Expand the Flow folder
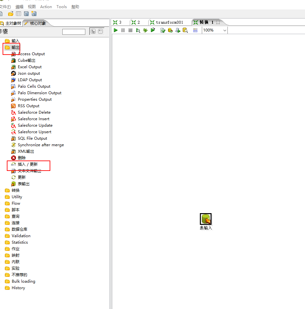305x309 pixels. point(12,203)
